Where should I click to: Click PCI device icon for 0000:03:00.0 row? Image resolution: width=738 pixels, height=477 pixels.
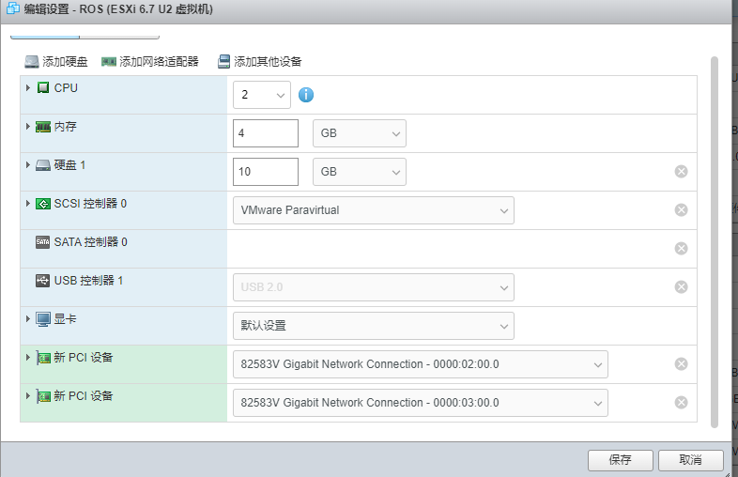(43, 396)
